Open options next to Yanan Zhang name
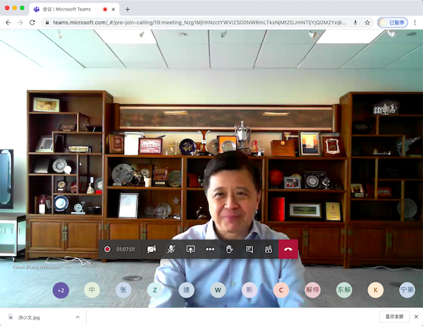This screenshot has height=326, width=423. (x=67, y=267)
